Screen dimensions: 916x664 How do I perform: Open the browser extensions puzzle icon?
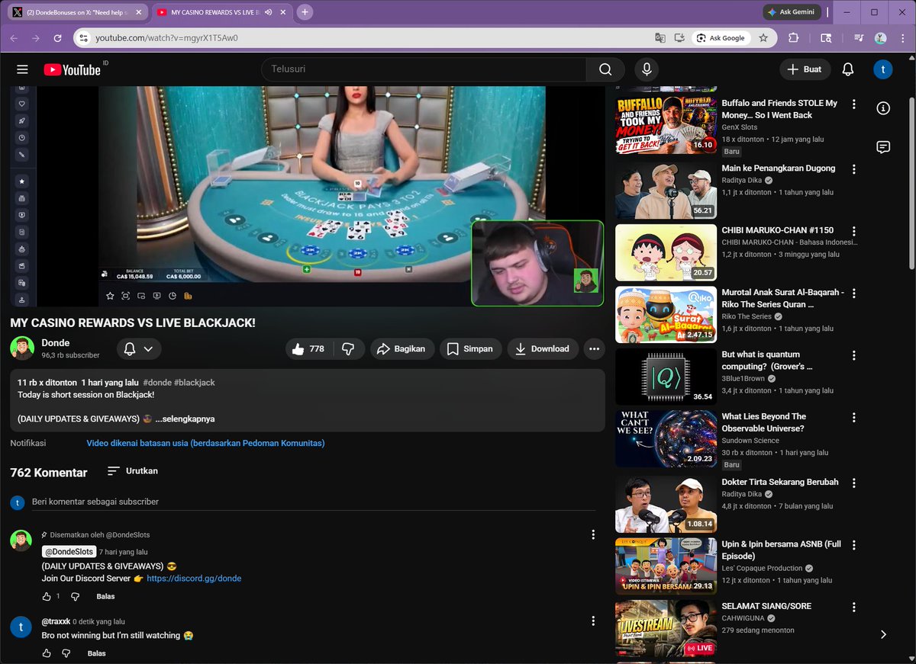pyautogui.click(x=793, y=38)
